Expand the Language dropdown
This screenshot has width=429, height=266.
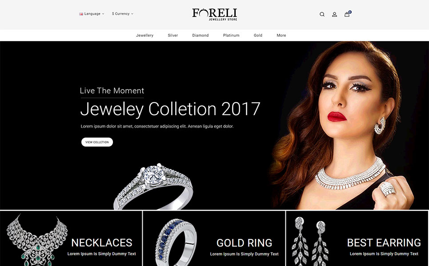pyautogui.click(x=92, y=14)
